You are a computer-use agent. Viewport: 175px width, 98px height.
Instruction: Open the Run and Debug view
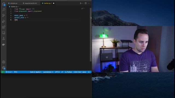point(4,21)
